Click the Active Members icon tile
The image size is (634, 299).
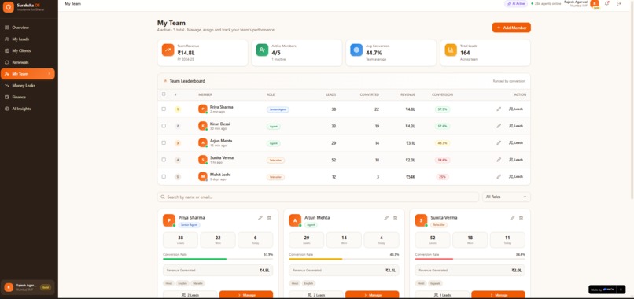pyautogui.click(x=262, y=50)
